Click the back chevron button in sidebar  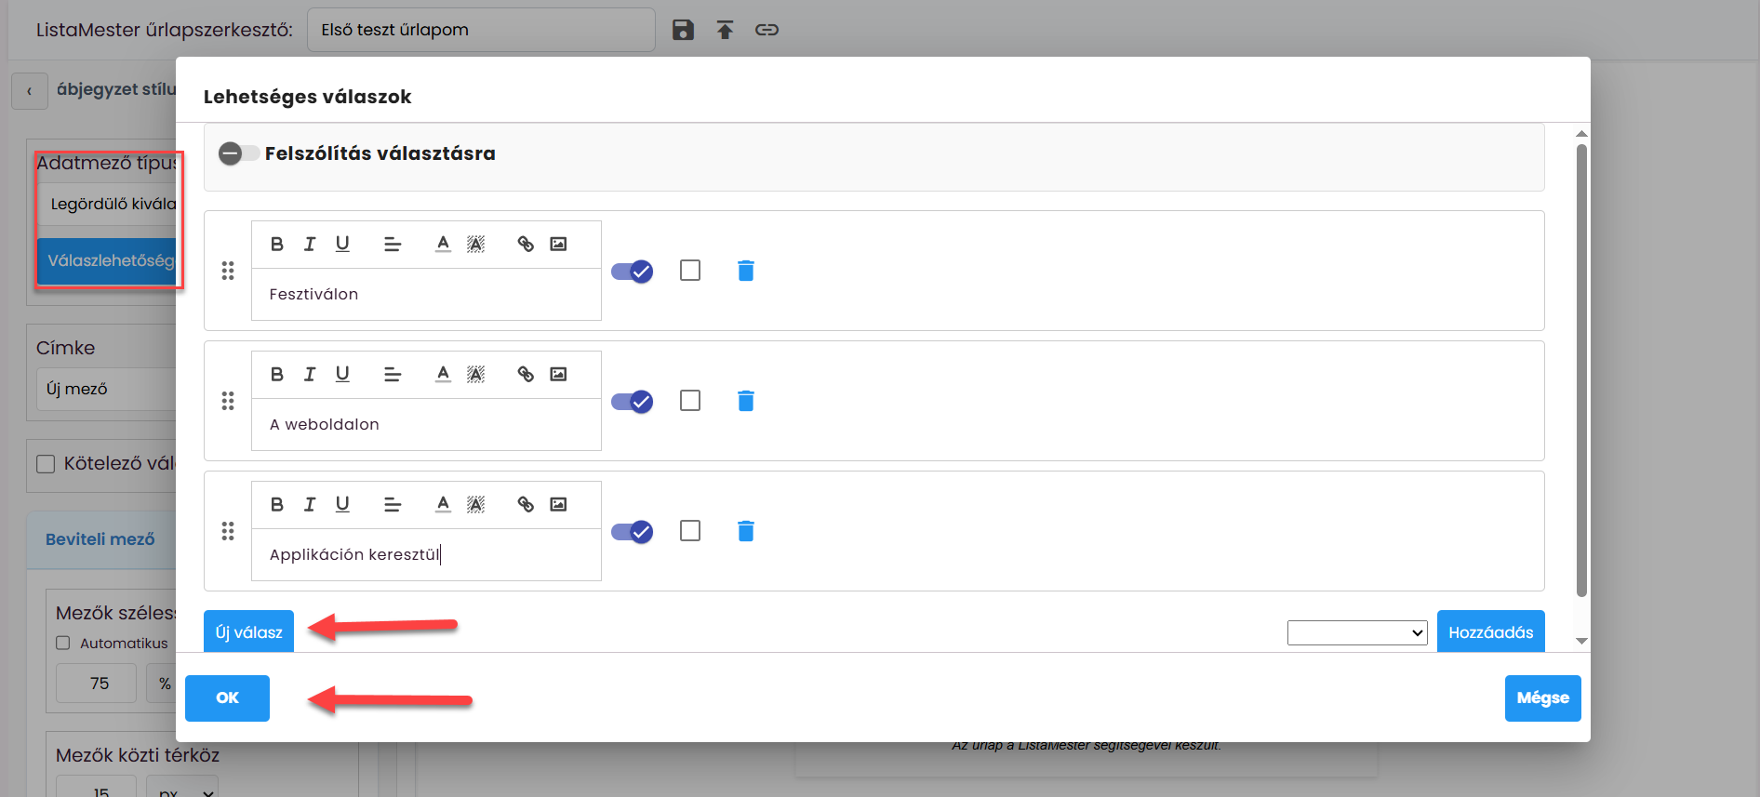[30, 91]
